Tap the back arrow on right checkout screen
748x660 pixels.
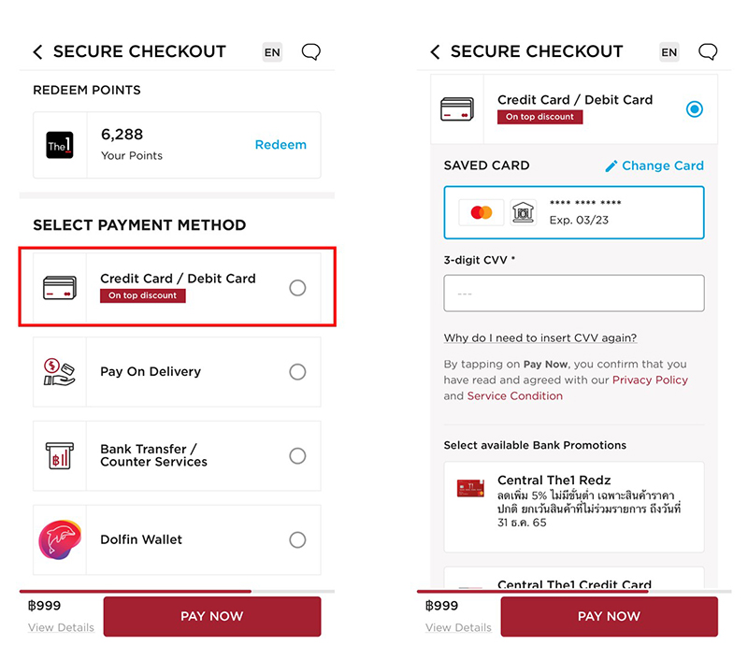tap(435, 51)
